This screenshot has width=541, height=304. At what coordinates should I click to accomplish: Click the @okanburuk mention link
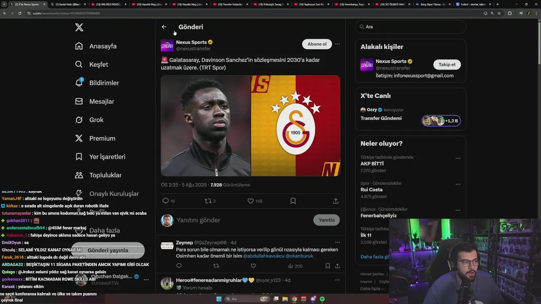(x=299, y=256)
